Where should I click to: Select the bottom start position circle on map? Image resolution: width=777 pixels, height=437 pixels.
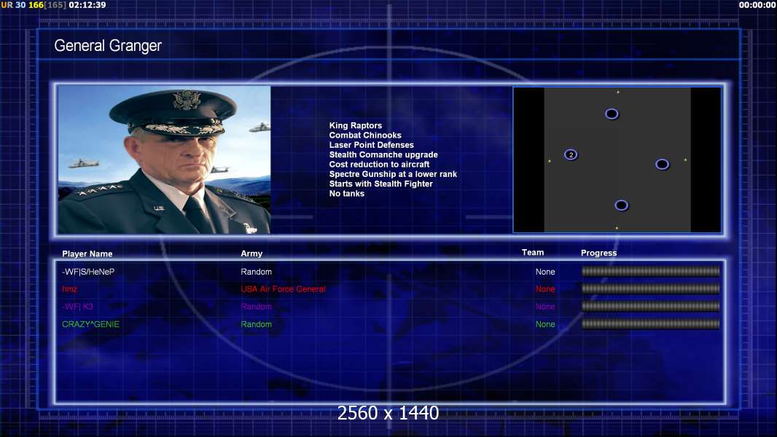coord(622,205)
